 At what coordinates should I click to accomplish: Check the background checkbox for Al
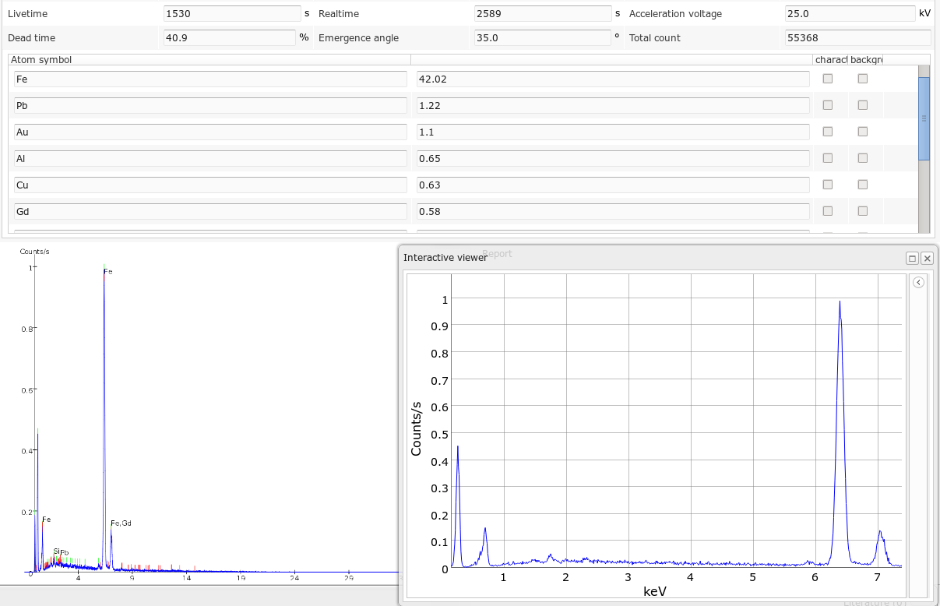[863, 158]
